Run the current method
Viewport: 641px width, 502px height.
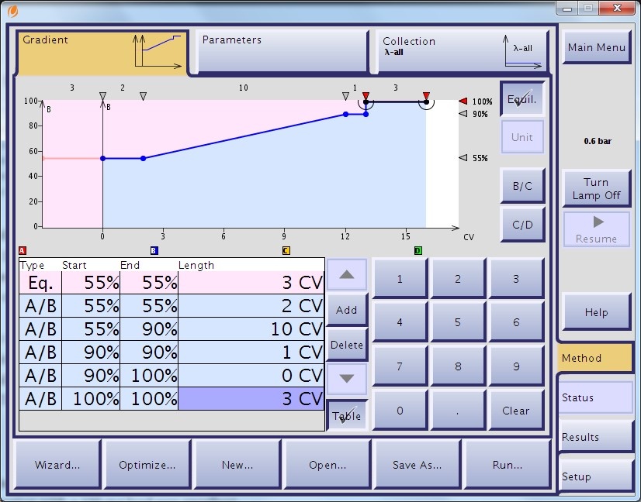[x=508, y=464]
